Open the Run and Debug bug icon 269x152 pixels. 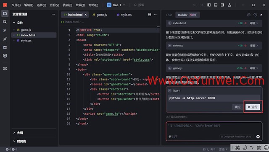[x=5, y=47]
